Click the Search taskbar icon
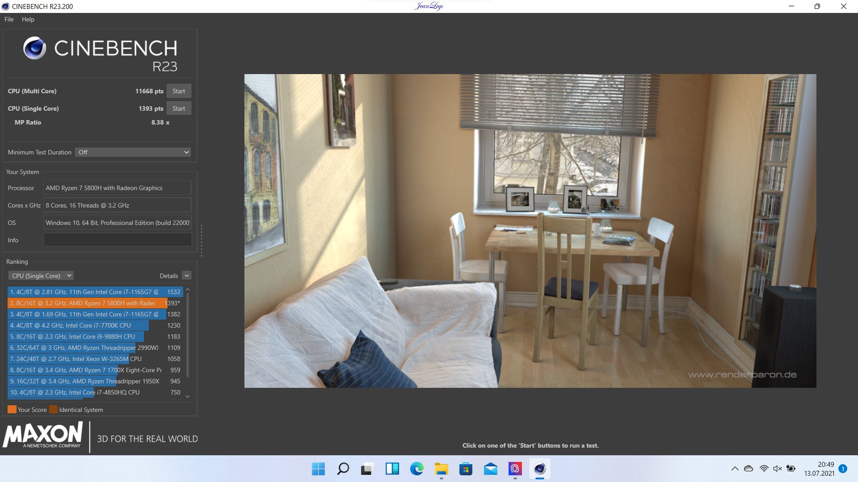 click(342, 469)
